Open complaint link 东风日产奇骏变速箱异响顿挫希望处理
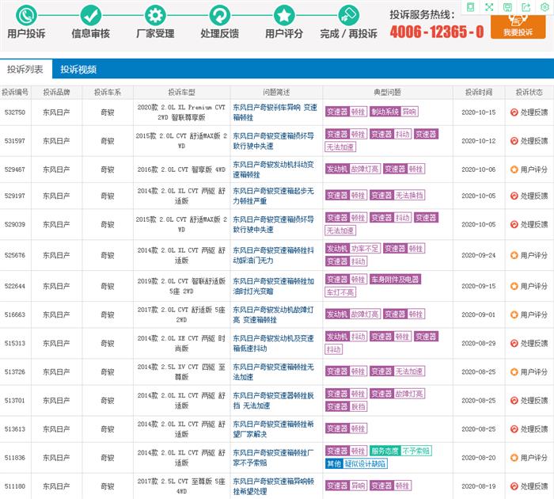This screenshot has width=554, height=499. point(274,486)
